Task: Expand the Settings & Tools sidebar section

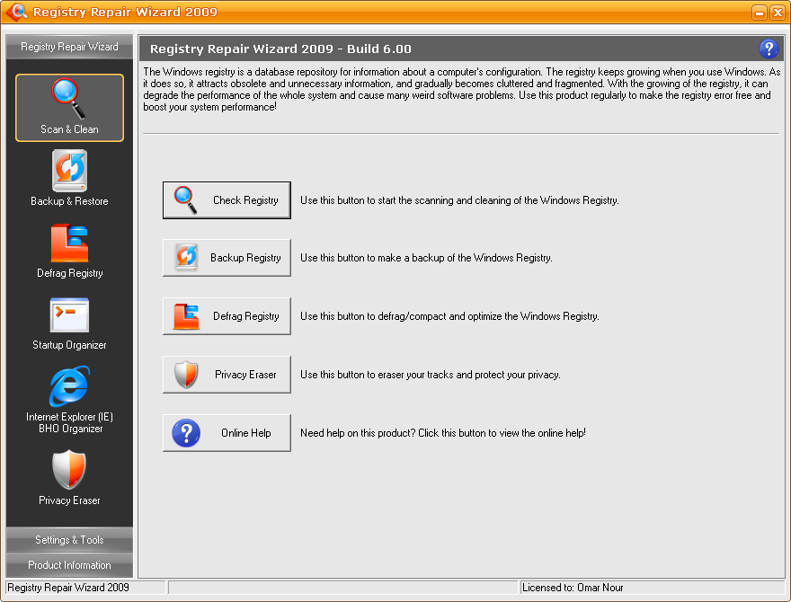Action: pyautogui.click(x=69, y=539)
